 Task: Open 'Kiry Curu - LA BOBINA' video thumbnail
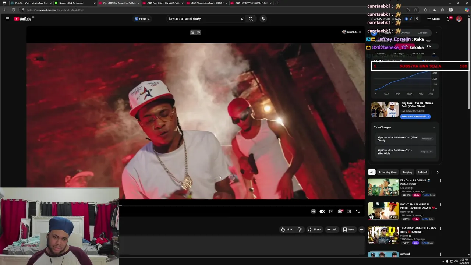tap(383, 187)
